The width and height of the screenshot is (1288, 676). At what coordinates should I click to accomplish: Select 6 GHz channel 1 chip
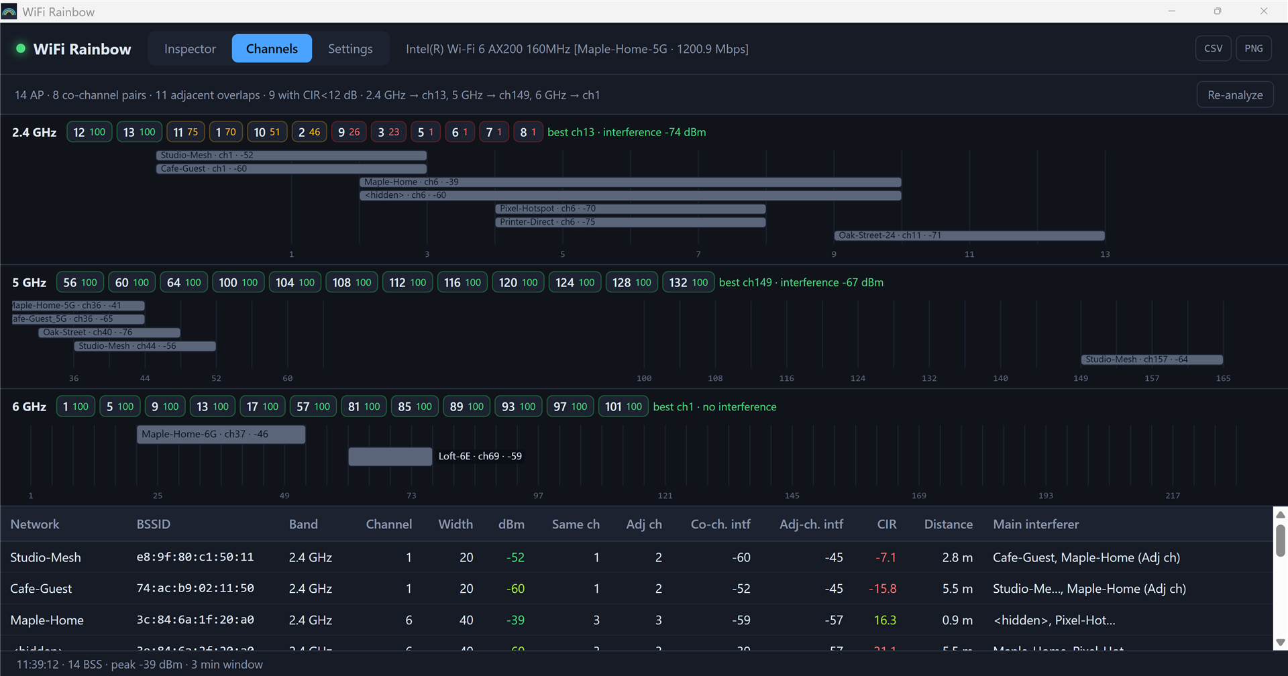(75, 406)
